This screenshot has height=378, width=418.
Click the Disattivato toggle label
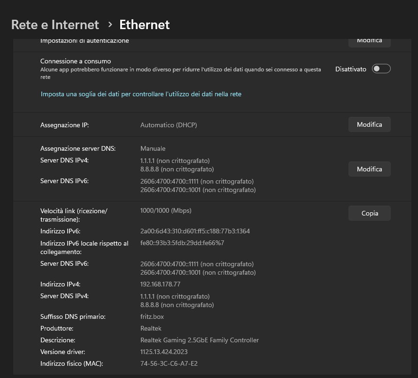click(x=350, y=69)
